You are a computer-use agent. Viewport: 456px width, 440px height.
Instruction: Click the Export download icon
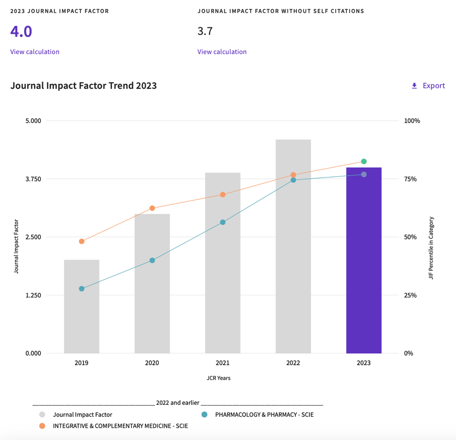[414, 86]
